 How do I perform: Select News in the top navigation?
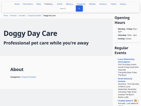point(39,4)
